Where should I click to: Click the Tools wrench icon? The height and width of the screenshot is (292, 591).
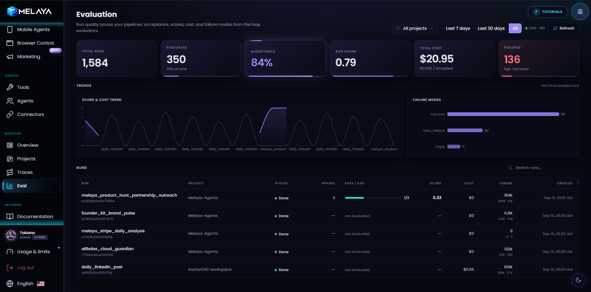coord(10,87)
